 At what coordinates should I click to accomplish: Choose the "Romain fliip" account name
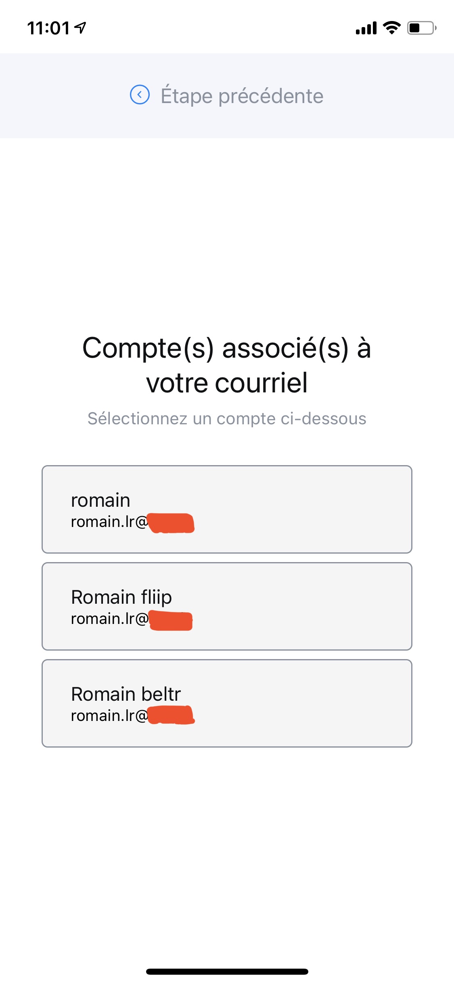pyautogui.click(x=121, y=597)
